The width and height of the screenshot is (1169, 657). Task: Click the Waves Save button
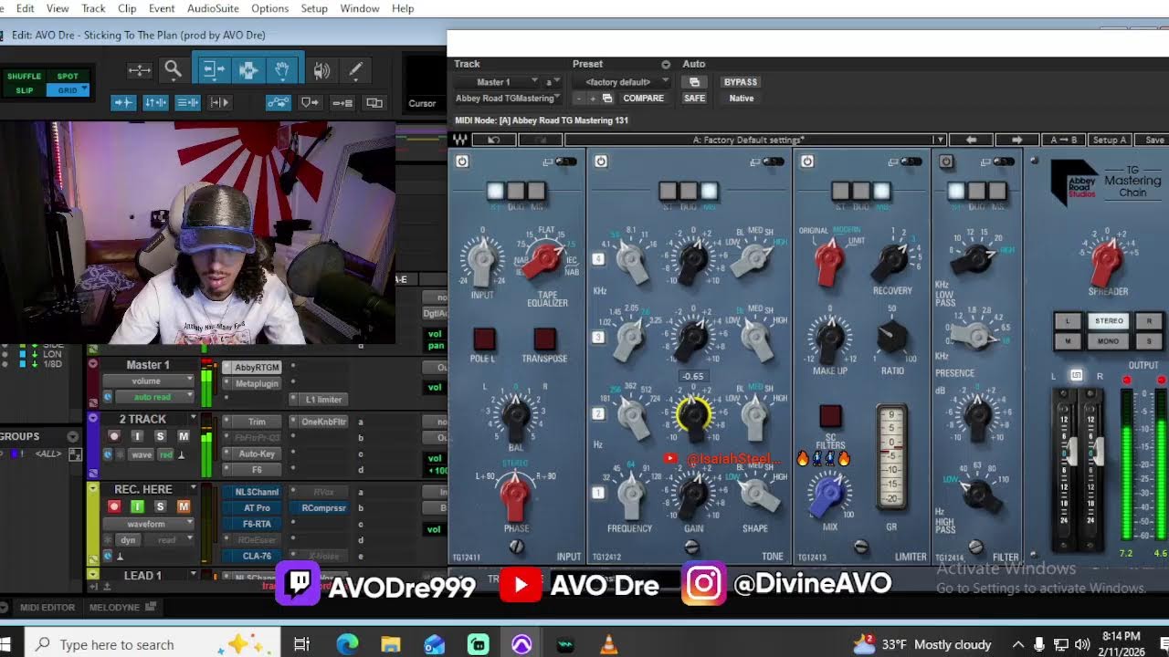(x=1154, y=140)
